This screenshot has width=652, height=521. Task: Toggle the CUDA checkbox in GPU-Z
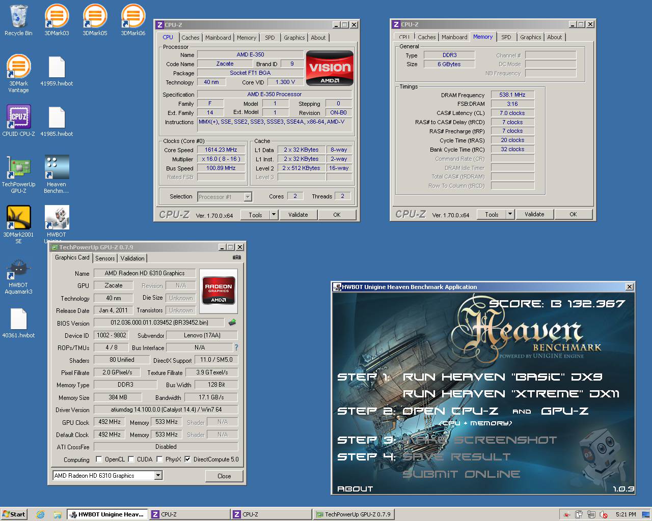(x=131, y=459)
